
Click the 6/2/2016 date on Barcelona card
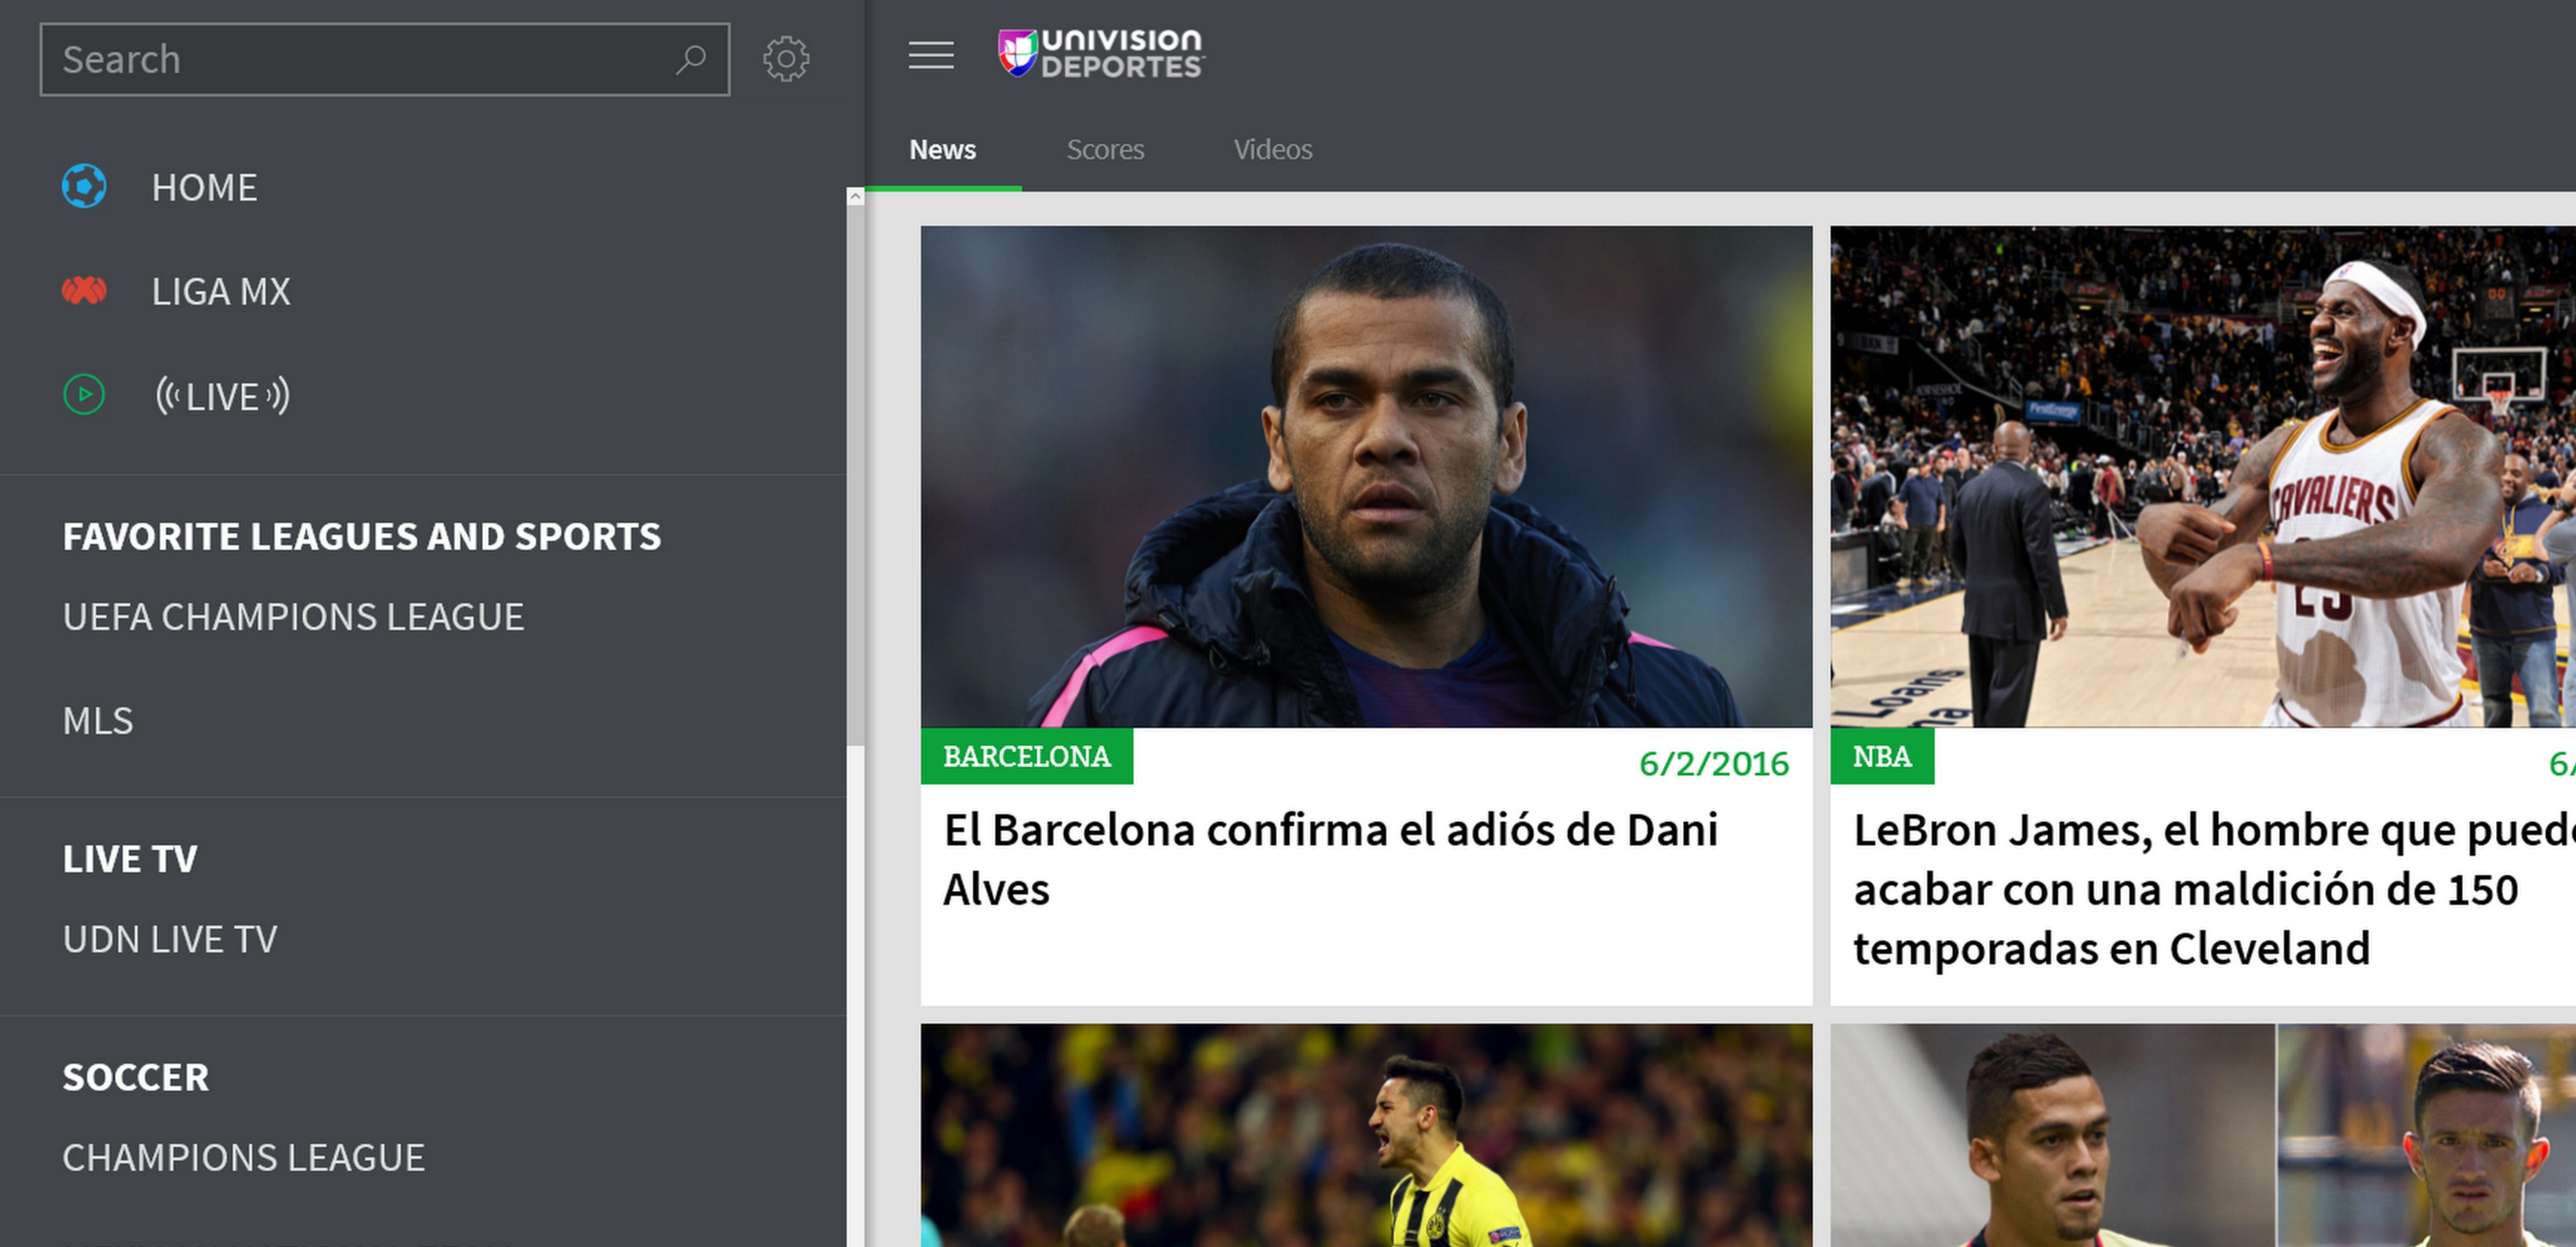[1714, 763]
